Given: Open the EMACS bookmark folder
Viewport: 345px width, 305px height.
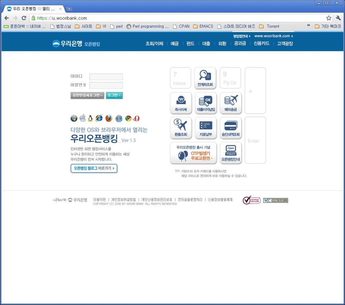Looking at the screenshot, I should click(203, 26).
